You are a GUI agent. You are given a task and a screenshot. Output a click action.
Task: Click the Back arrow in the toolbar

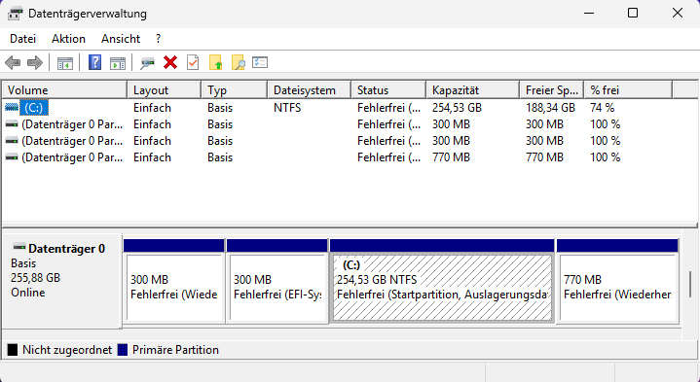tap(13, 63)
